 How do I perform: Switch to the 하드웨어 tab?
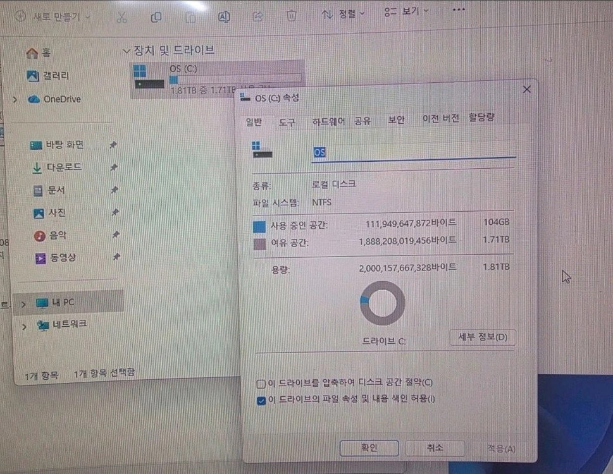[328, 121]
